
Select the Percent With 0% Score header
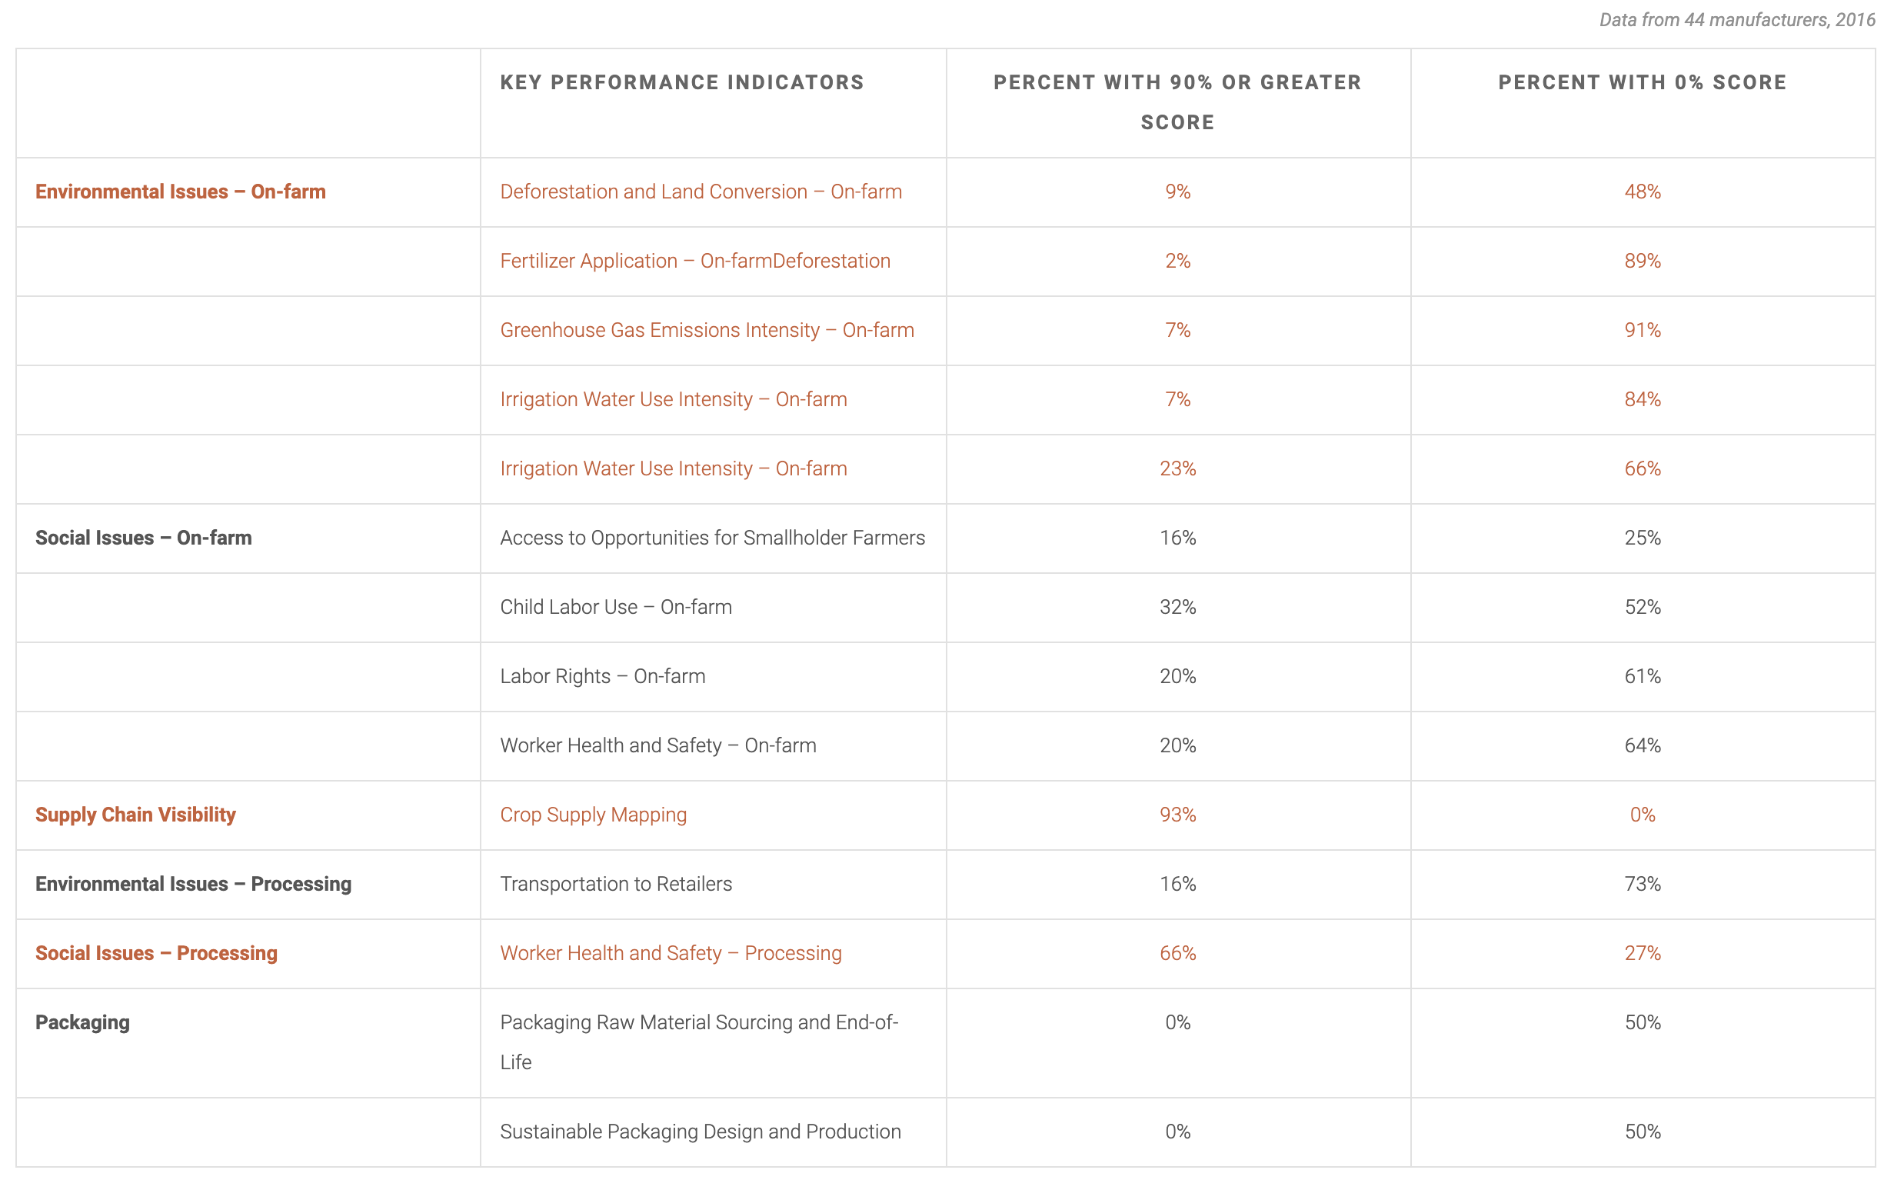[1641, 83]
